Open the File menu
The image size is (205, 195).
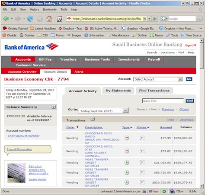(x=5, y=10)
